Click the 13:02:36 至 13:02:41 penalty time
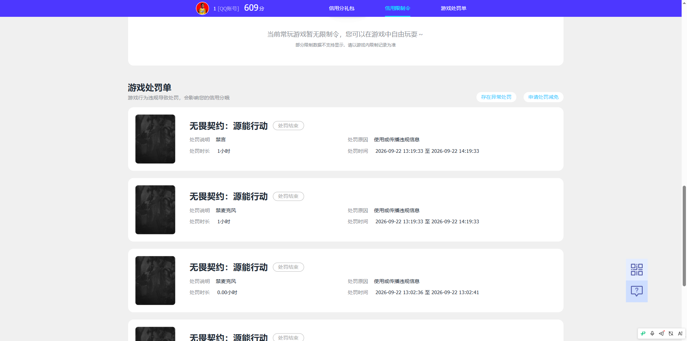The image size is (687, 341). click(x=427, y=292)
